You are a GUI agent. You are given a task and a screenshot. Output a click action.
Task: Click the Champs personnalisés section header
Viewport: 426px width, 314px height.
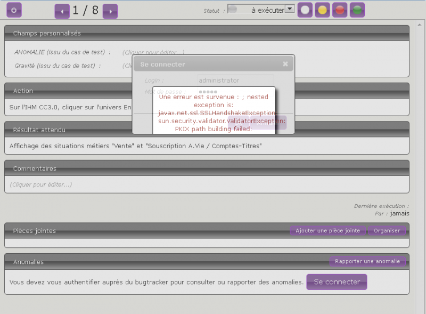click(x=47, y=33)
